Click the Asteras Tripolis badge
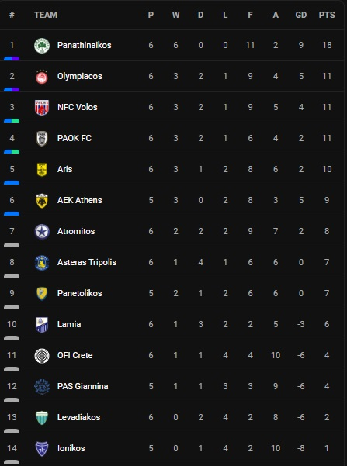The height and width of the screenshot is (466, 347). [x=42, y=263]
